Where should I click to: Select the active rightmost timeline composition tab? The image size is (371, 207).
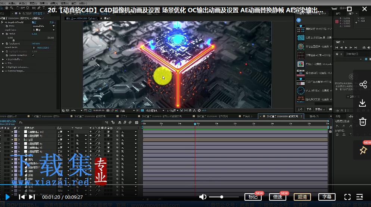pyautogui.click(x=281, y=116)
